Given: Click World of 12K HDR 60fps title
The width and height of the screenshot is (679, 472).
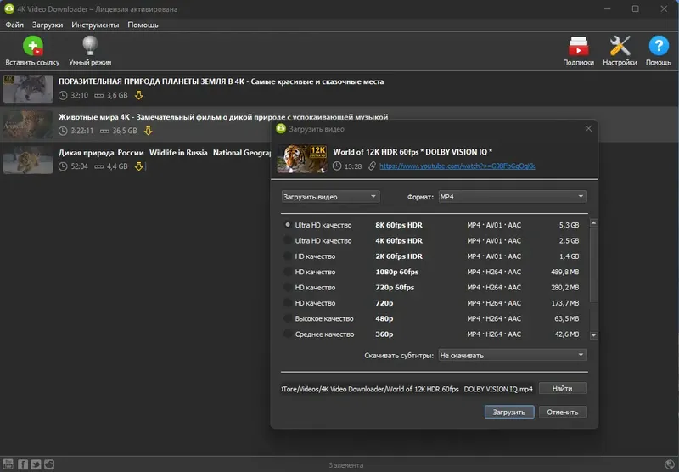Looking at the screenshot, I should [x=412, y=152].
